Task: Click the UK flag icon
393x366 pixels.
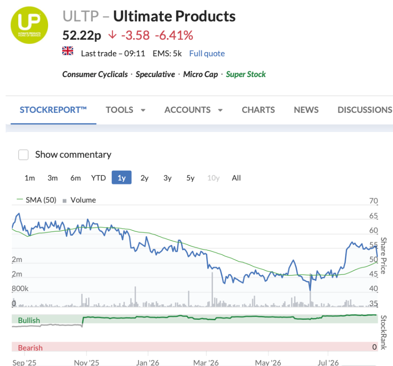Action: (68, 51)
